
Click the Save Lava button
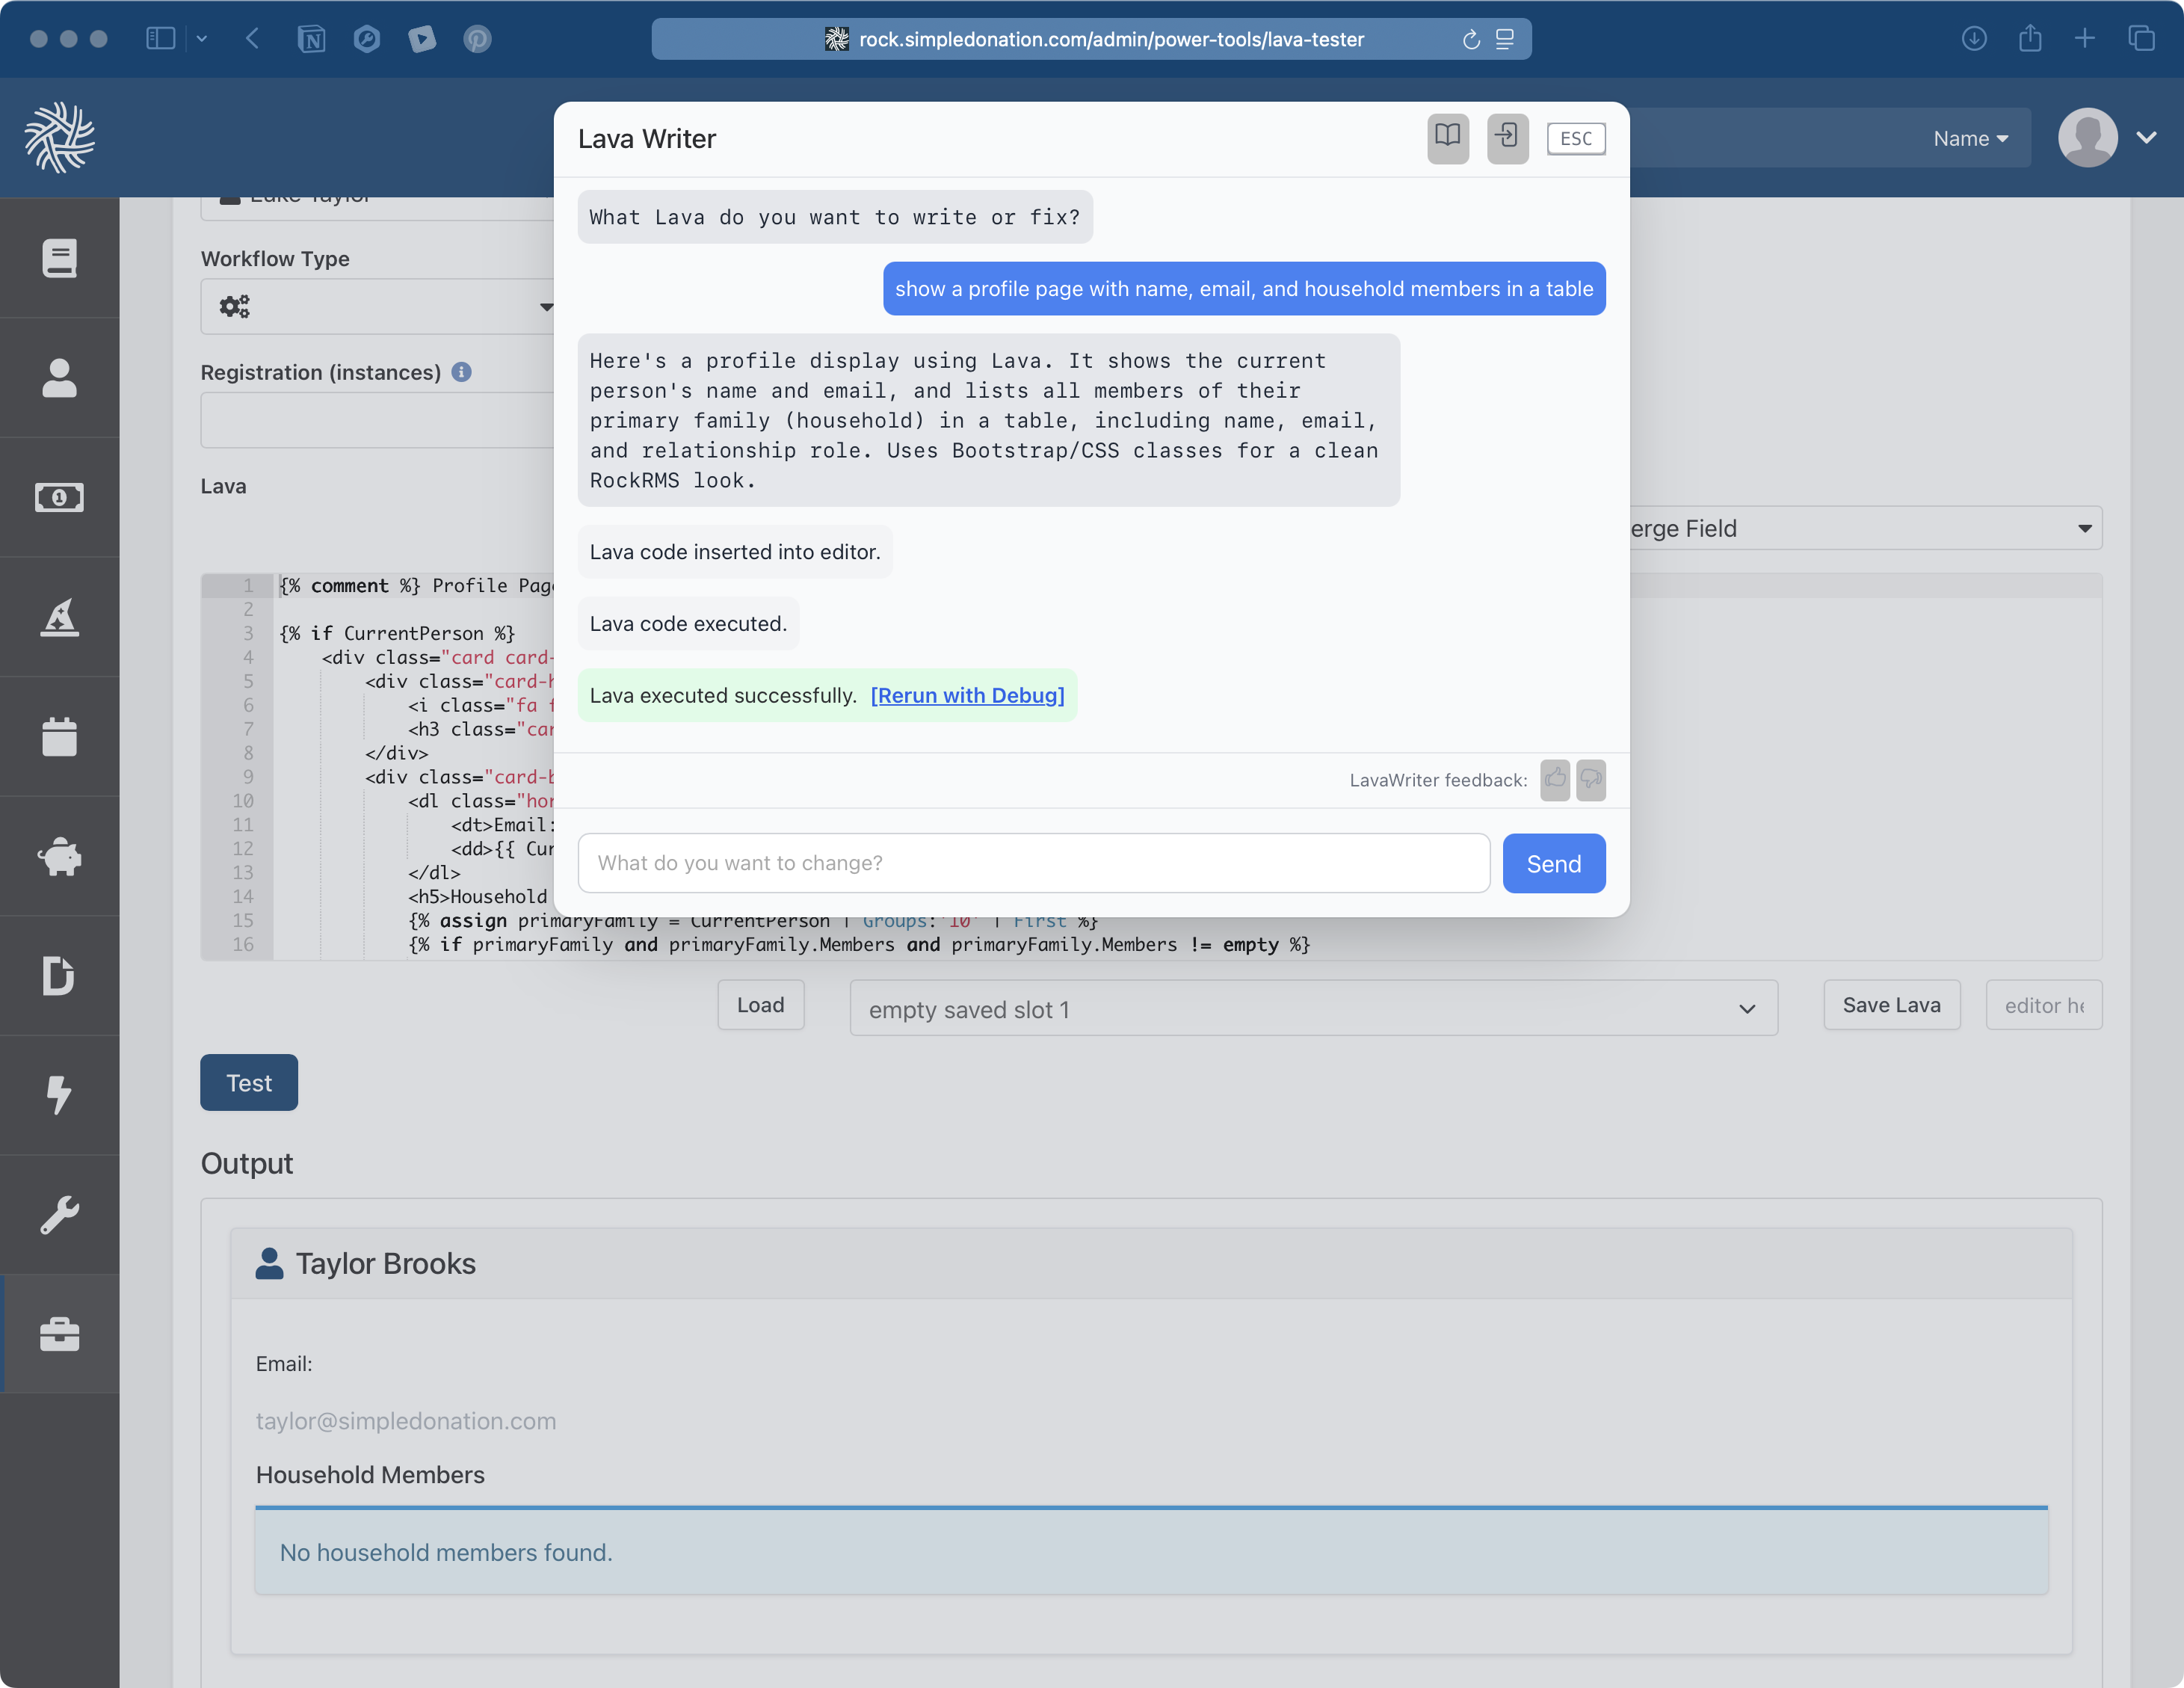(x=1891, y=1005)
